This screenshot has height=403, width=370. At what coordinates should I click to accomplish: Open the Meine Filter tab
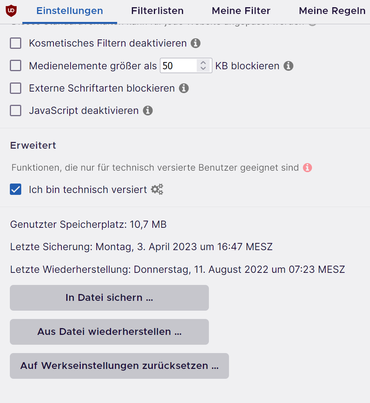(x=241, y=11)
